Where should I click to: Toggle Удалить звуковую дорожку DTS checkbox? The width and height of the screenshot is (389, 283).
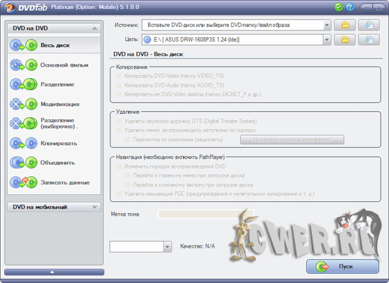119,121
